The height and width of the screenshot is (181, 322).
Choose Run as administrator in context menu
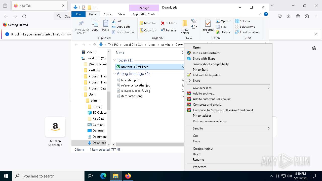[x=228, y=53]
